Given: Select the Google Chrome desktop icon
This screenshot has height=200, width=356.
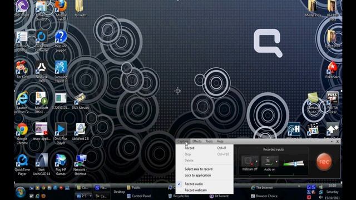Looking at the screenshot, I should [x=22, y=133].
